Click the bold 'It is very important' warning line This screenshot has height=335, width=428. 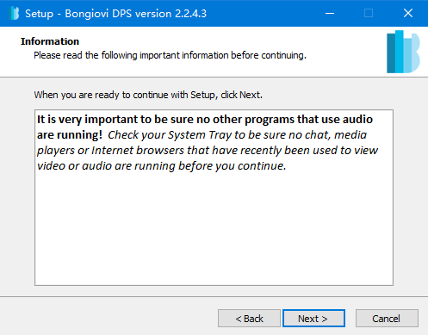(x=205, y=120)
